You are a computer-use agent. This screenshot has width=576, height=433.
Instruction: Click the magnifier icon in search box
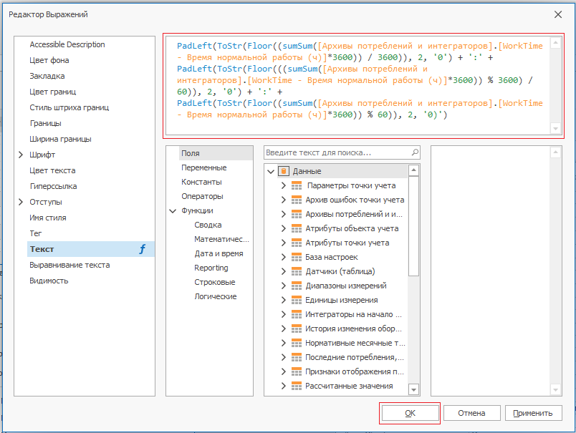(415, 152)
